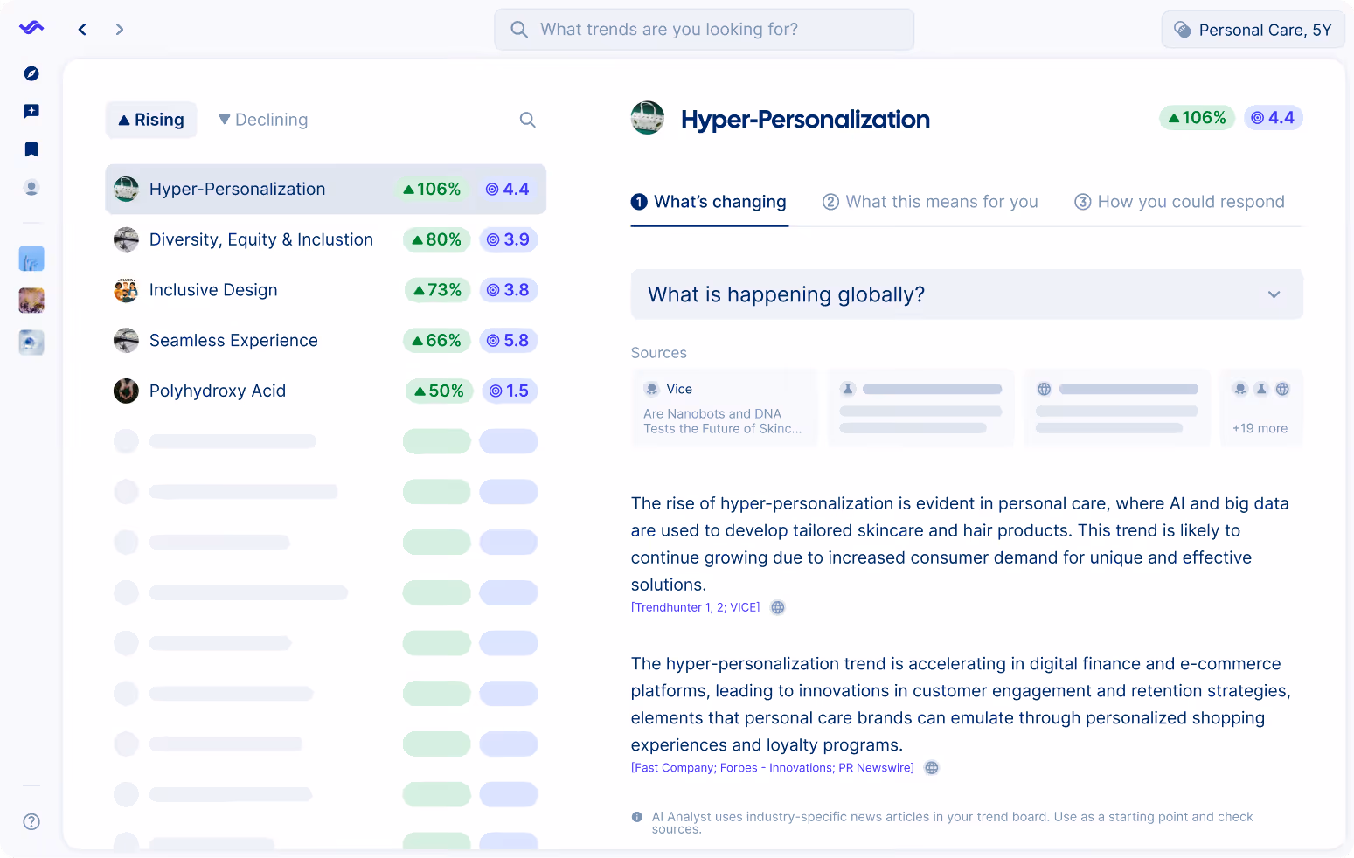Click the globe icon after PR Newswire citation

point(932,768)
